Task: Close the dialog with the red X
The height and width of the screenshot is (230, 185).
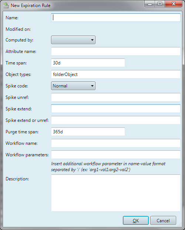Action: (174, 4)
